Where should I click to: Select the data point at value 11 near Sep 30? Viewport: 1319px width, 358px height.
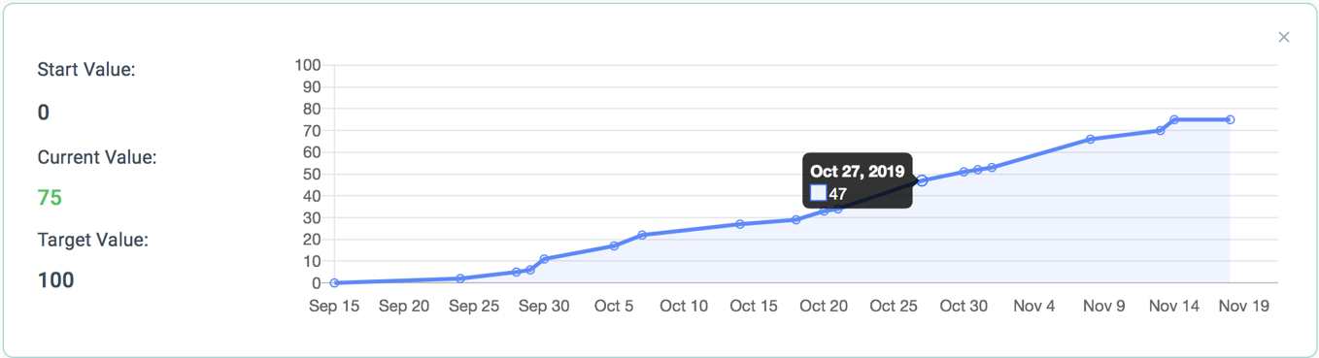(x=544, y=259)
